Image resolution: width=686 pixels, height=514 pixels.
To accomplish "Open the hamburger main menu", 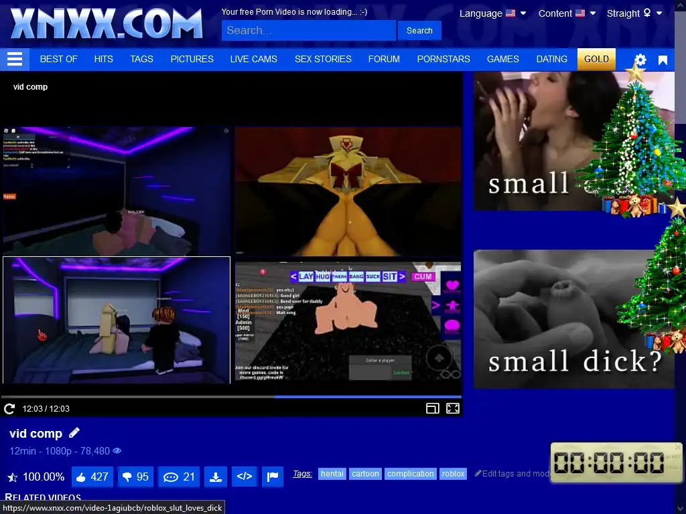I will tap(15, 59).
